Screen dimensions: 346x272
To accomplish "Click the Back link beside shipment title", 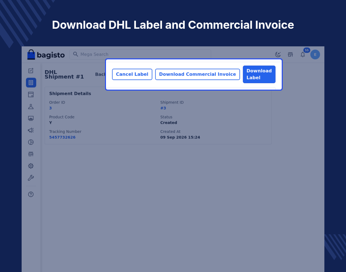I will [x=100, y=74].
